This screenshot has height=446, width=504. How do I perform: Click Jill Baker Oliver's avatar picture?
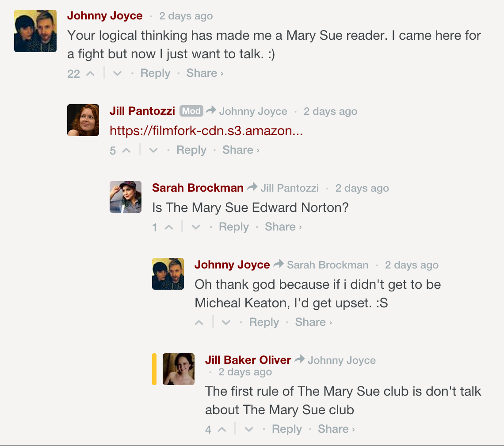click(x=179, y=369)
